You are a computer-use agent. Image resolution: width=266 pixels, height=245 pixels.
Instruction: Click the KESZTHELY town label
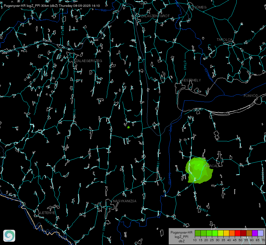[x=191, y=80]
